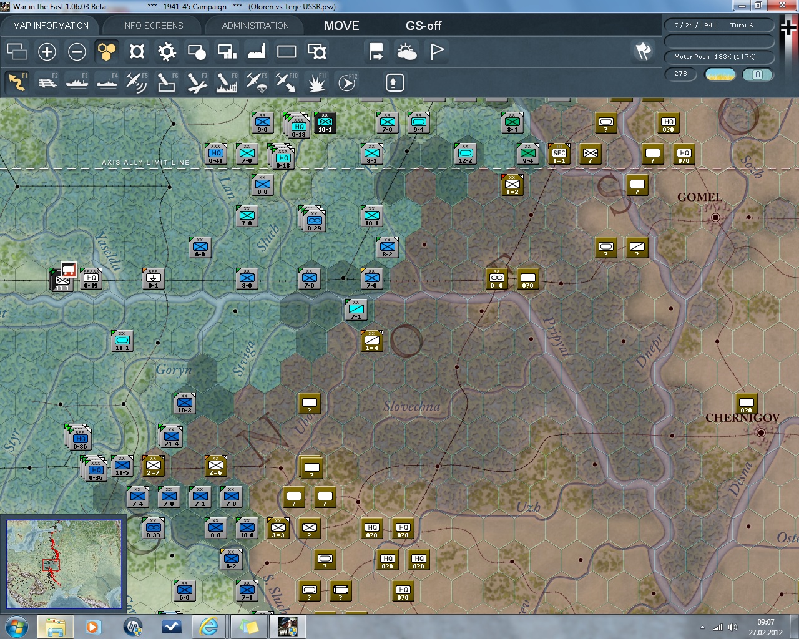Image resolution: width=799 pixels, height=639 pixels.
Task: Click the minimap overview thumbnail
Action: coord(64,564)
